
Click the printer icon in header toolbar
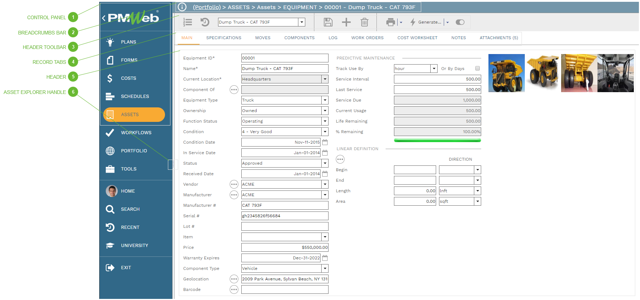[x=390, y=22]
